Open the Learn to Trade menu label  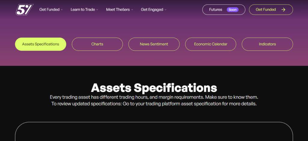[x=83, y=10]
